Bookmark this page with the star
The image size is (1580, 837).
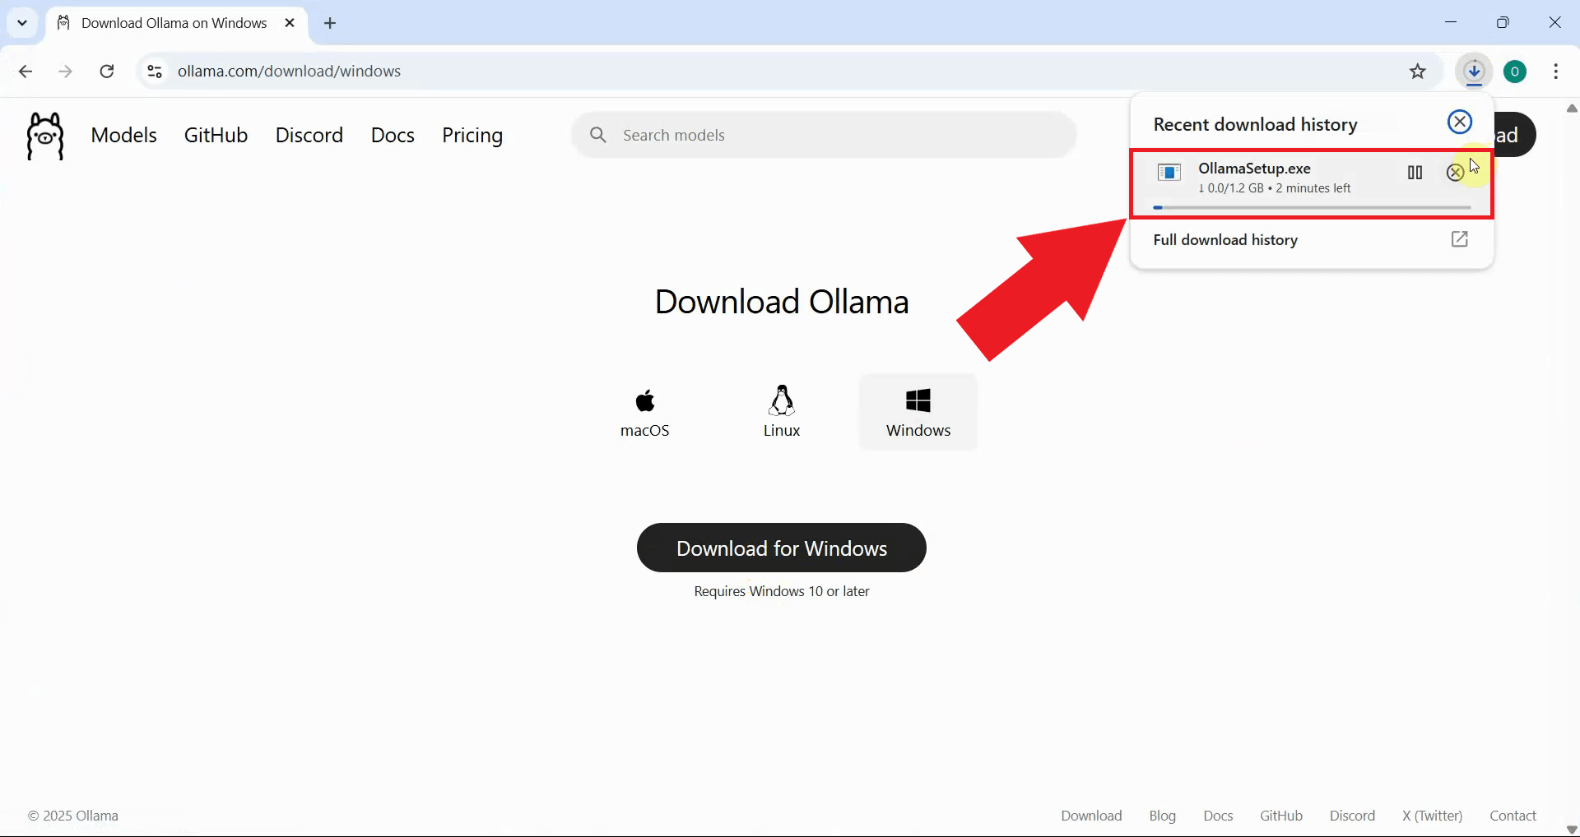pyautogui.click(x=1419, y=72)
